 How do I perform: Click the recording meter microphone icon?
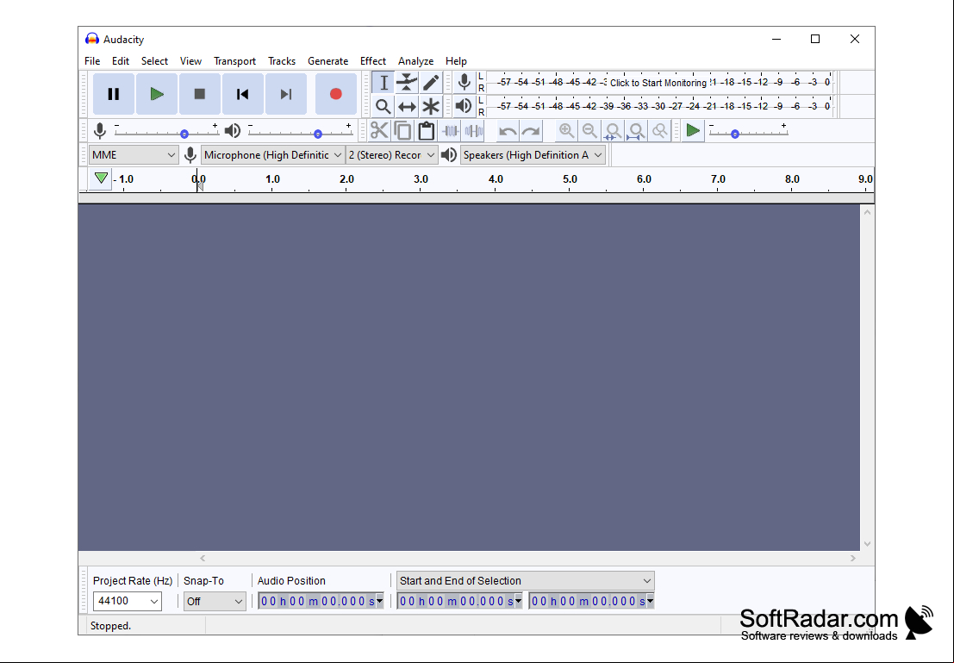point(465,82)
